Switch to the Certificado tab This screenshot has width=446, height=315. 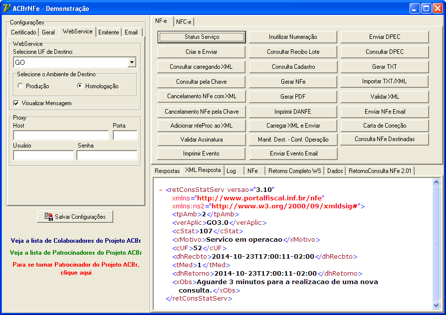(x=23, y=32)
